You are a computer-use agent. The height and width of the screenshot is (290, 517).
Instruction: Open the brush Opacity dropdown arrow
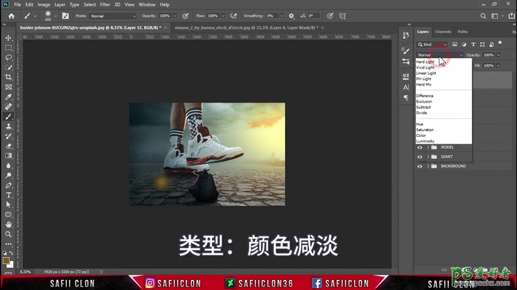pyautogui.click(x=175, y=16)
